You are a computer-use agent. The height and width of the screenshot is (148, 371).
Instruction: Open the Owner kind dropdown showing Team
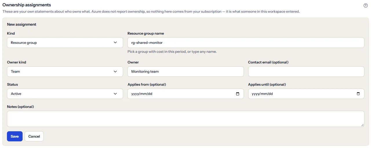pyautogui.click(x=65, y=72)
